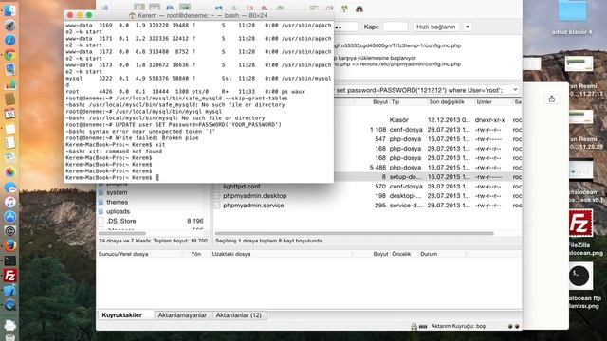Switch to Aktarılamayanlar tab

click(182, 315)
